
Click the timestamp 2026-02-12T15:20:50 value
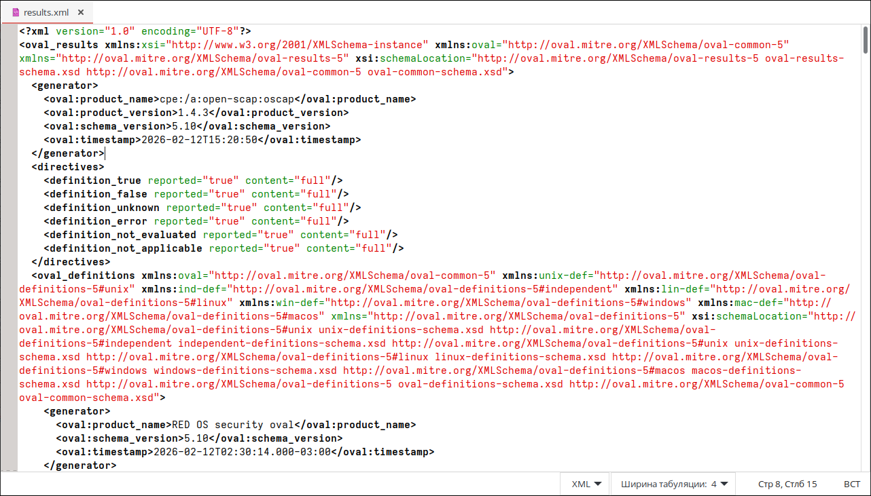[199, 140]
